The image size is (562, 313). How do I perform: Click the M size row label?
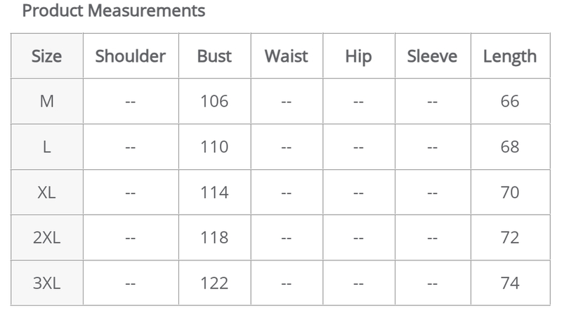coord(47,101)
